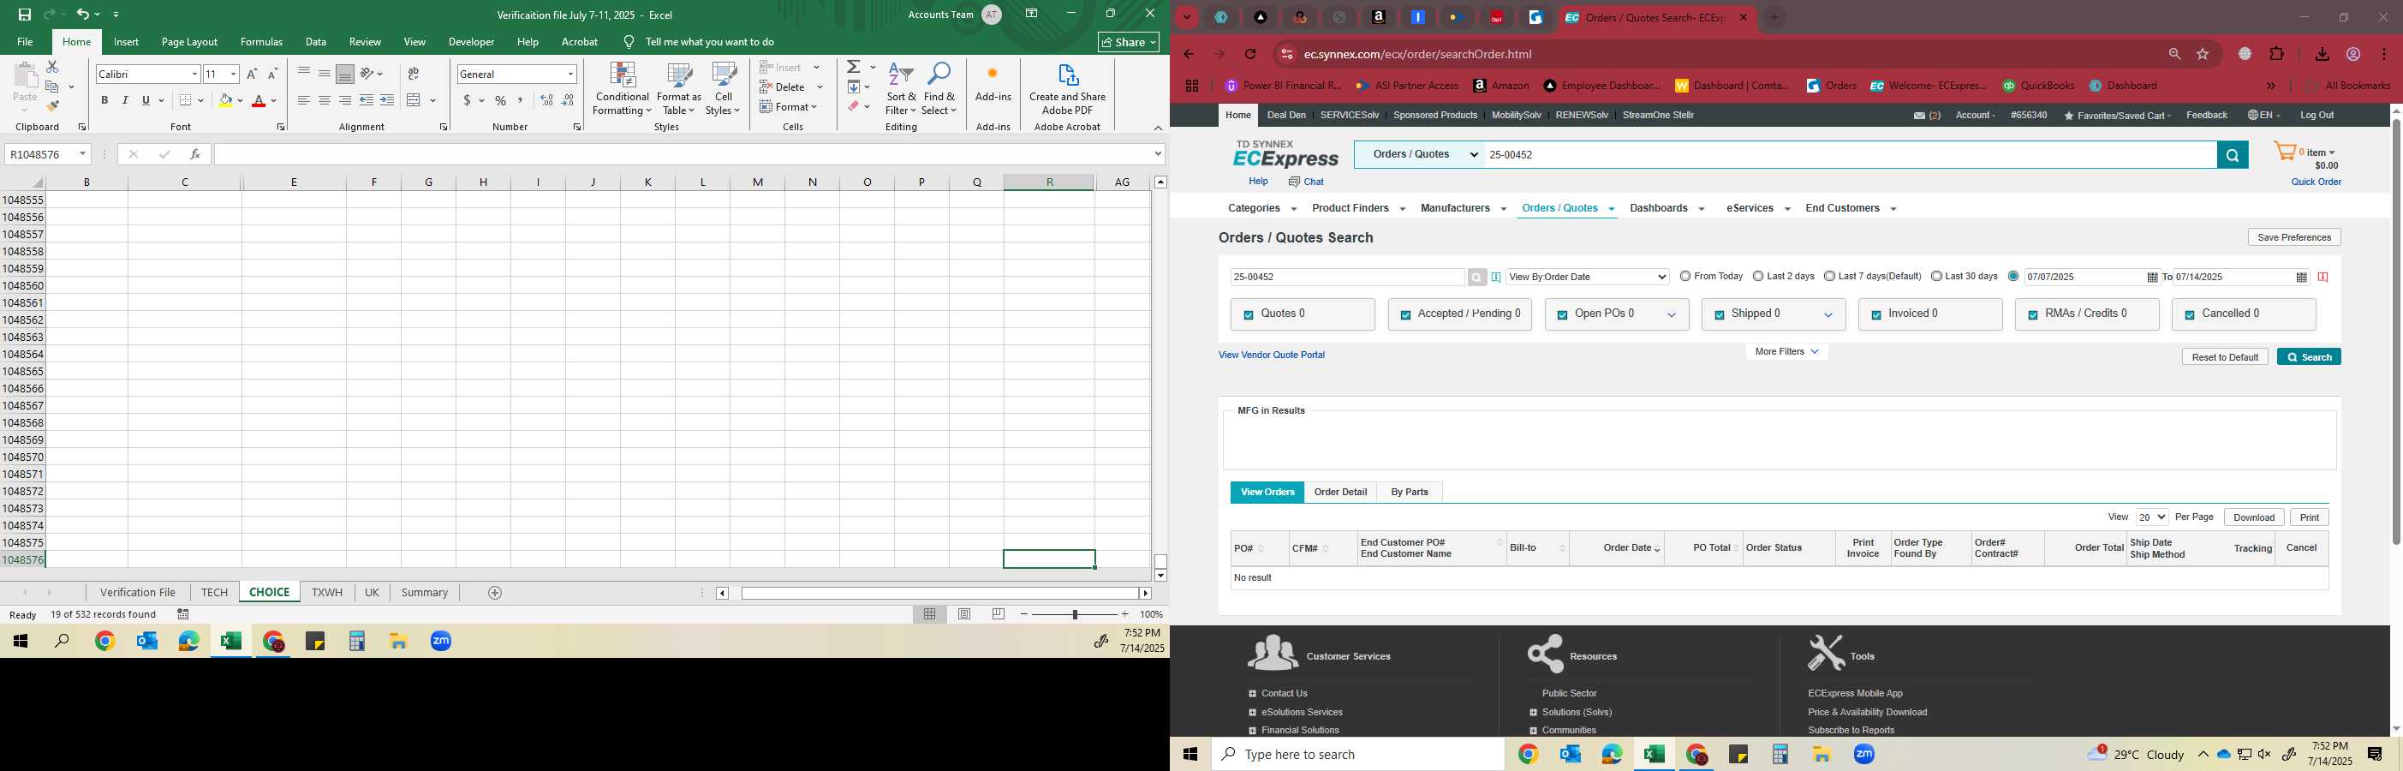This screenshot has width=2403, height=771.
Task: Click the Excel zoom slider handle
Action: click(1075, 614)
